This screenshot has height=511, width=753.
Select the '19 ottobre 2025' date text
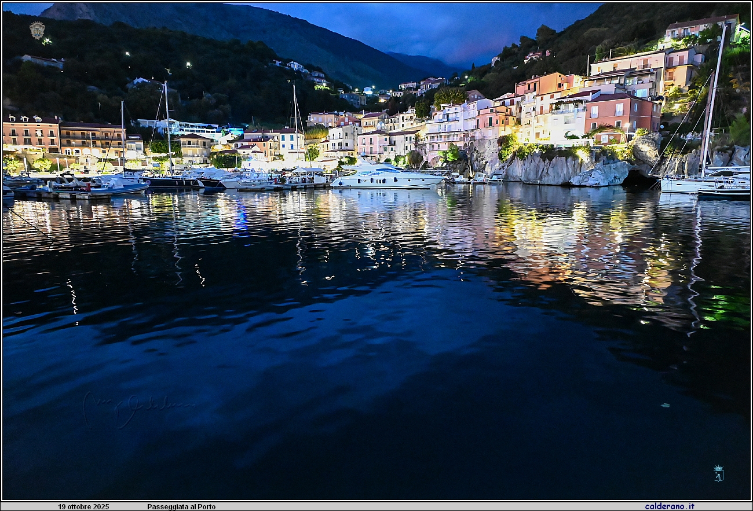point(83,507)
